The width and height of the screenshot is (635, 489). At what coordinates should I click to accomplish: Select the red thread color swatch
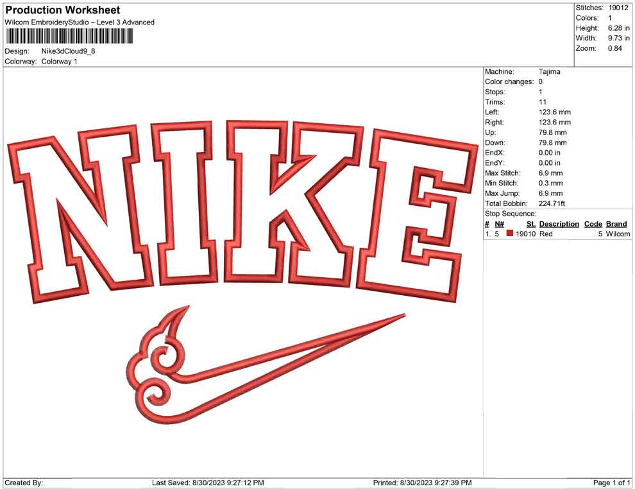tap(510, 234)
